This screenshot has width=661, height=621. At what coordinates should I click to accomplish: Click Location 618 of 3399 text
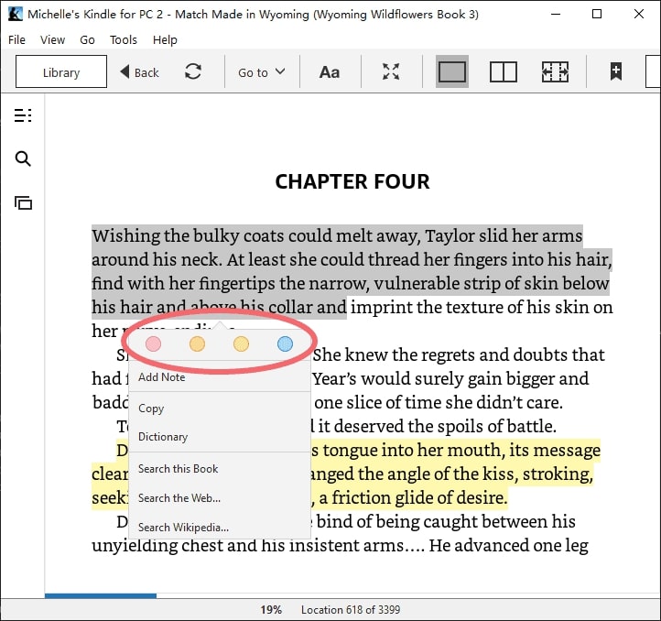(351, 610)
